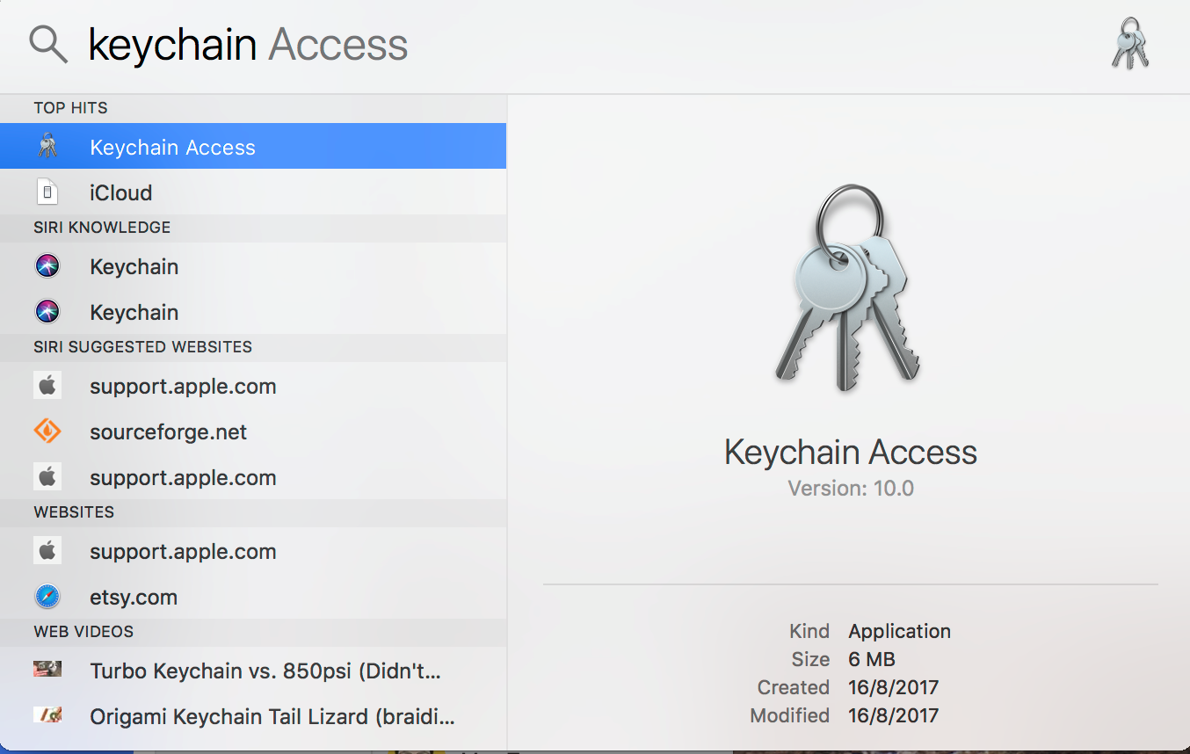The image size is (1190, 754).
Task: Click the large Keychain Access preview icon
Action: [847, 288]
